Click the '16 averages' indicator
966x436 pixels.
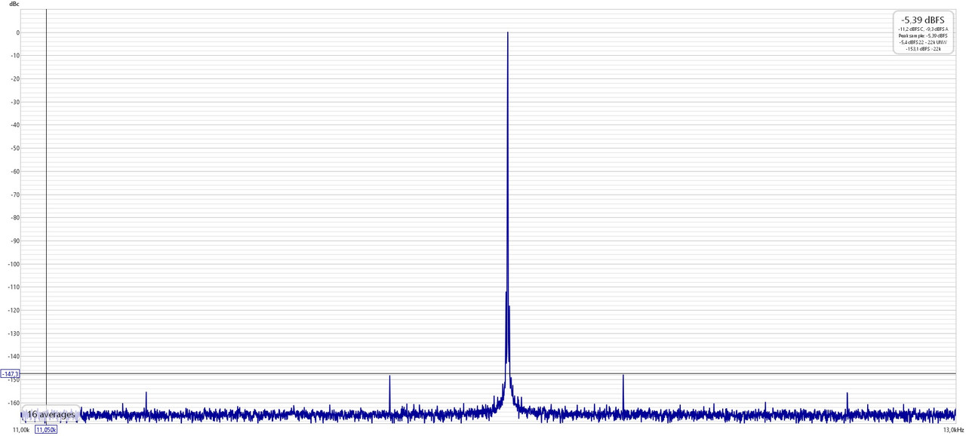pos(51,414)
